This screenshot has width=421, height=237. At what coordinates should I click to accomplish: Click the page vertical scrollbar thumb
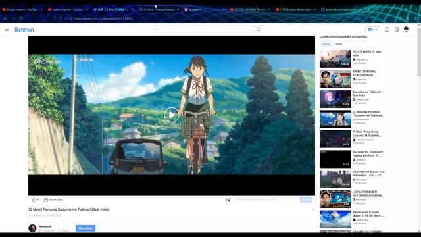coord(419,51)
